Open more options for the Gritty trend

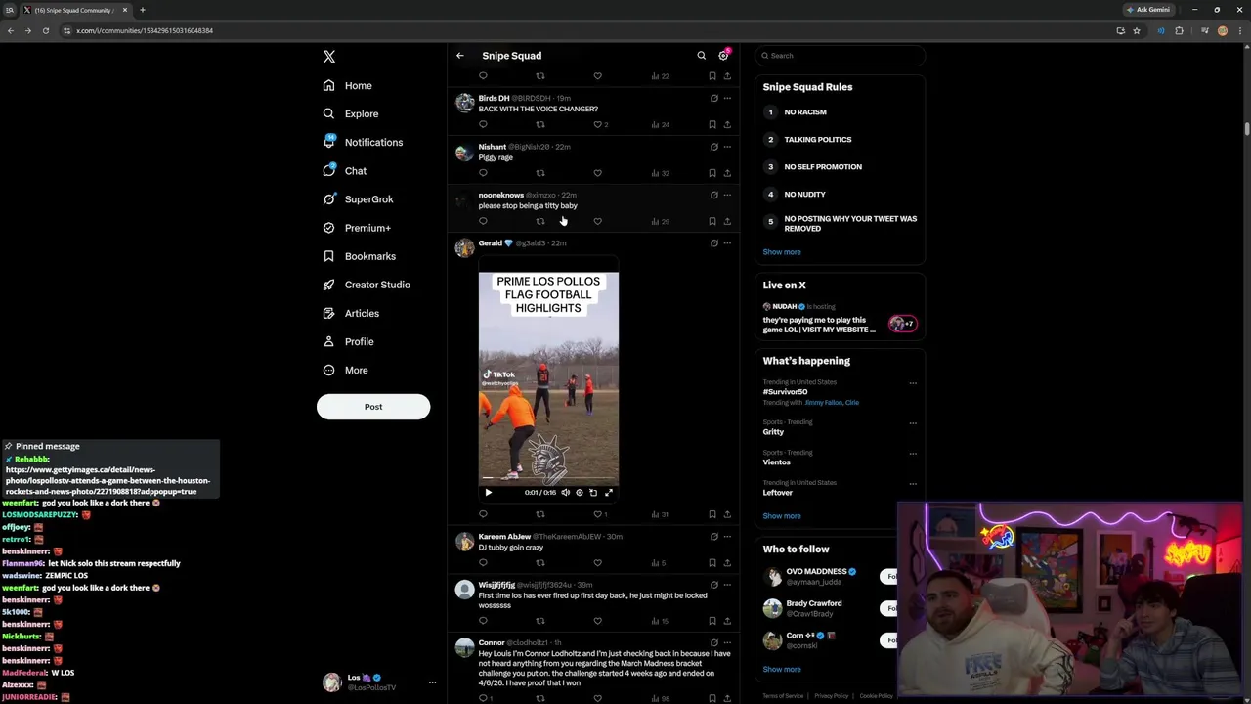(913, 423)
